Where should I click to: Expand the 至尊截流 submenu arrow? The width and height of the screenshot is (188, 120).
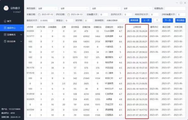(x=21, y=35)
